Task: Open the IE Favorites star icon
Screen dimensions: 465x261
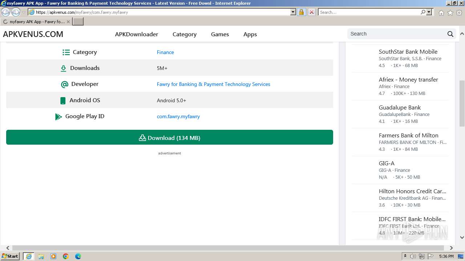Action: pos(450,13)
